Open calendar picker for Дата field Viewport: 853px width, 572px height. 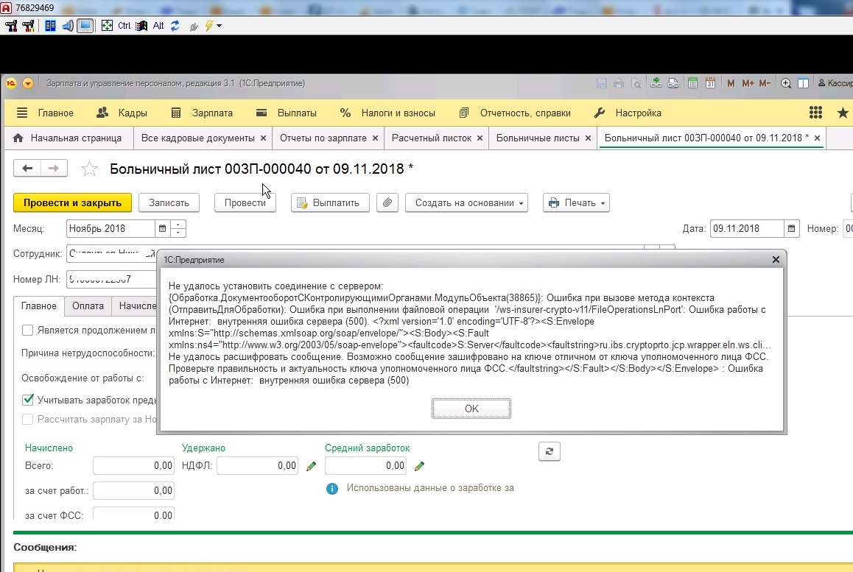pos(792,229)
